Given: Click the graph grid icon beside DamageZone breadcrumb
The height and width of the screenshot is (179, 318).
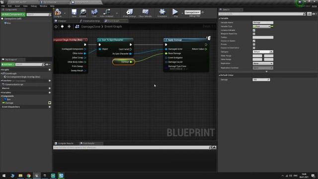Looking at the screenshot, I should pyautogui.click(x=77, y=26).
